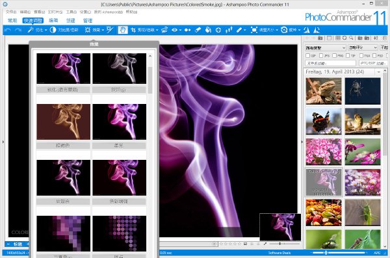The width and height of the screenshot is (390, 258).
Task: Collapse the Freitag, 19. April 2013 group
Action: pos(378,72)
